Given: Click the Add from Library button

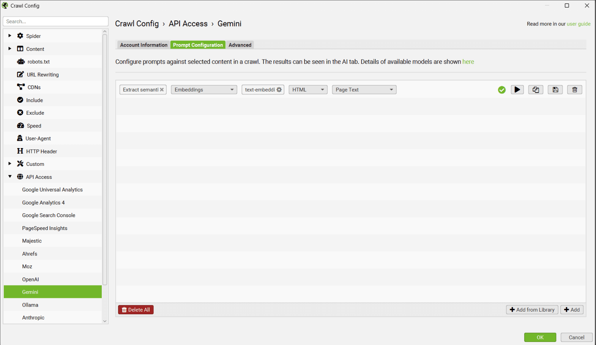Looking at the screenshot, I should pos(532,310).
